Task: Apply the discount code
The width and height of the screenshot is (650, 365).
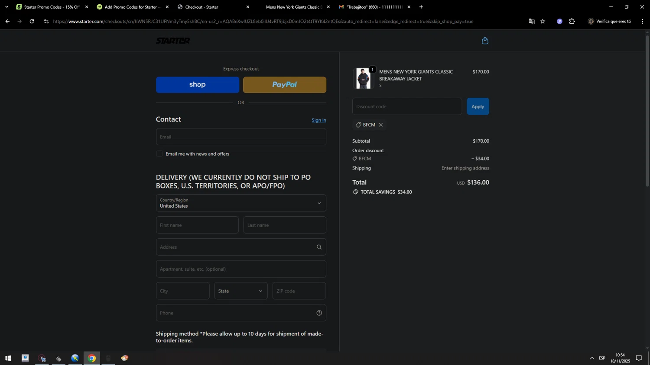Action: 478,106
